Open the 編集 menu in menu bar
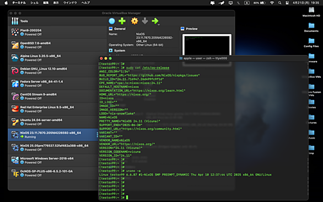This screenshot has width=323, height=202. (46, 3)
